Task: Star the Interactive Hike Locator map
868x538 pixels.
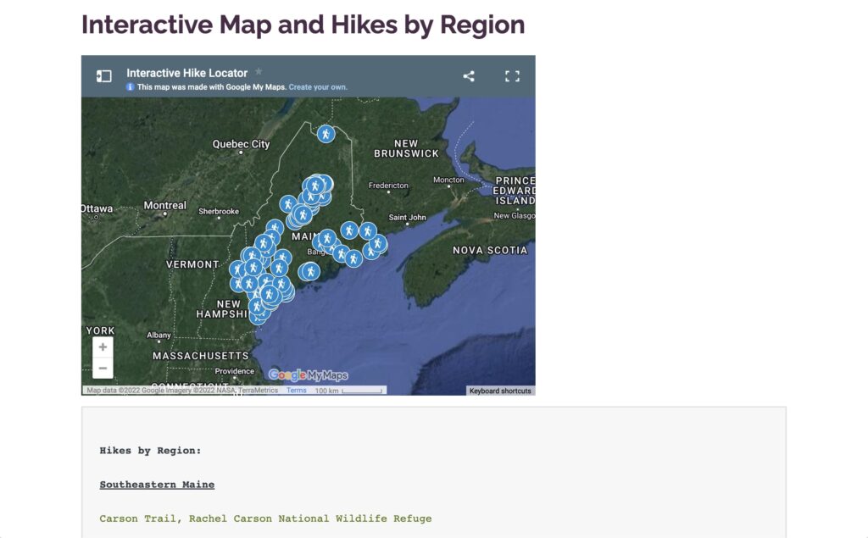Action: click(259, 72)
